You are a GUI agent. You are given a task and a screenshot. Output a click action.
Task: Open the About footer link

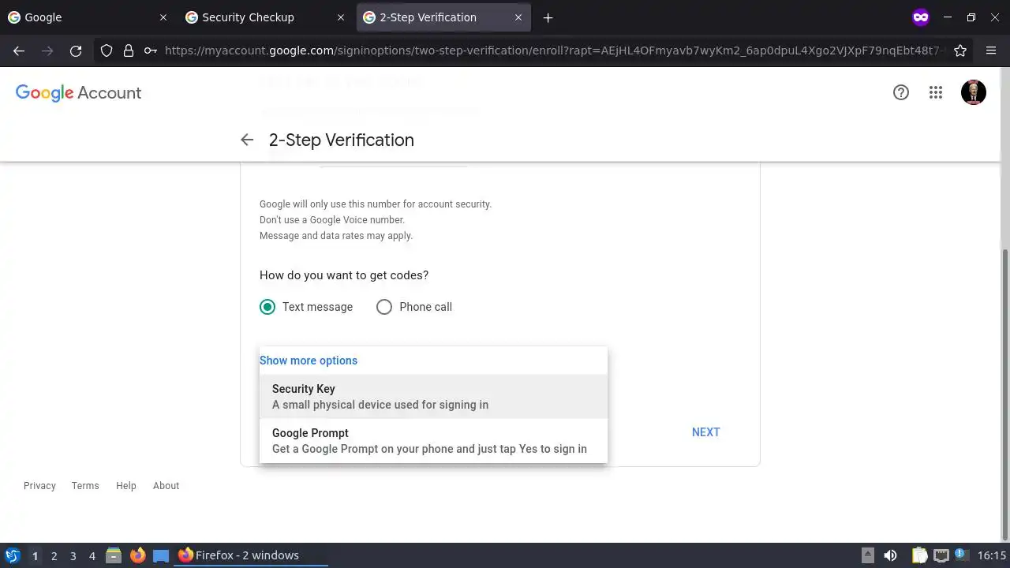166,486
